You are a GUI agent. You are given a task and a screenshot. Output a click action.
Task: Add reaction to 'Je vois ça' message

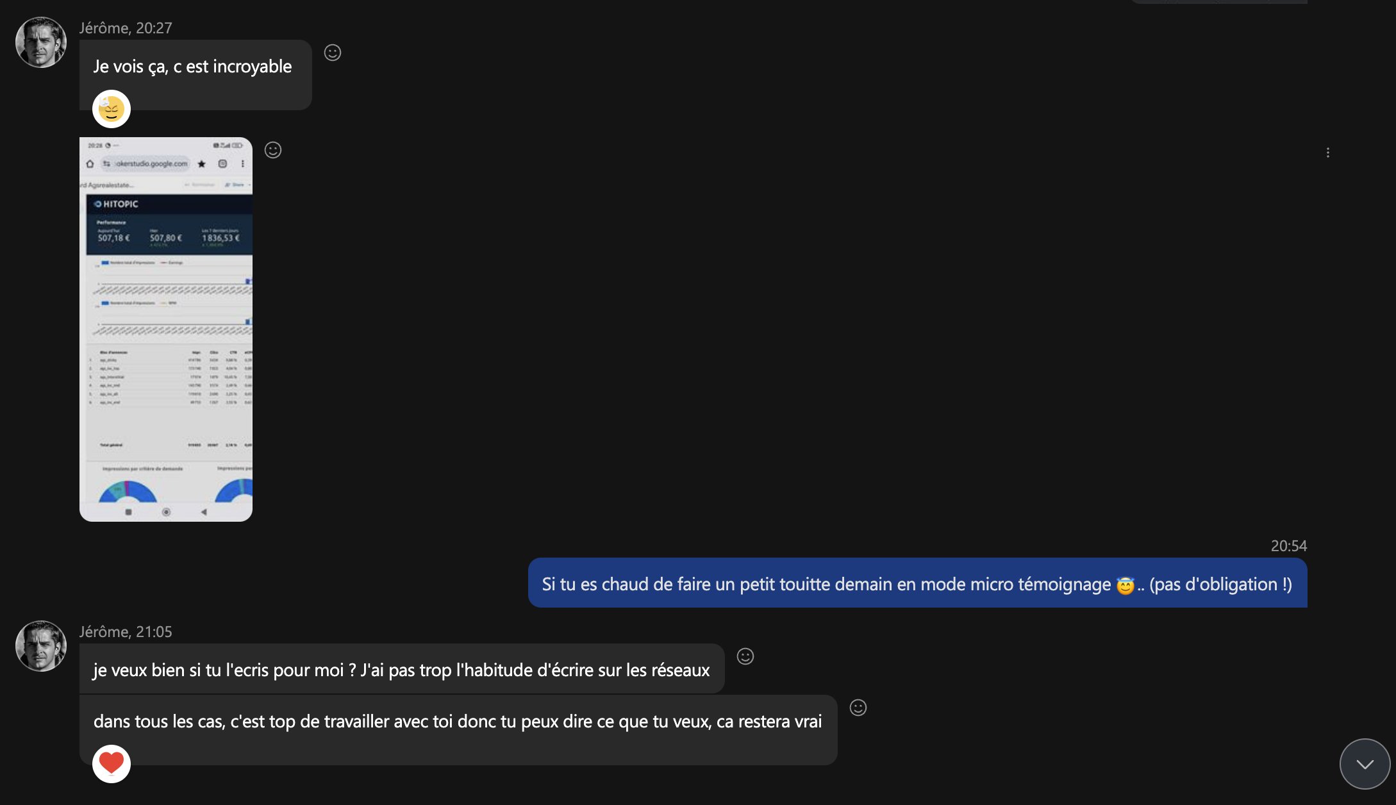(x=332, y=53)
